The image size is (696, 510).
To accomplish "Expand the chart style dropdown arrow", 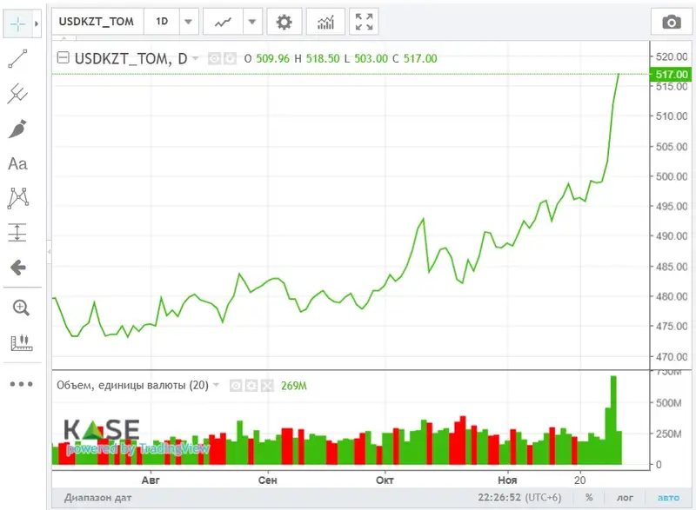I will [251, 22].
